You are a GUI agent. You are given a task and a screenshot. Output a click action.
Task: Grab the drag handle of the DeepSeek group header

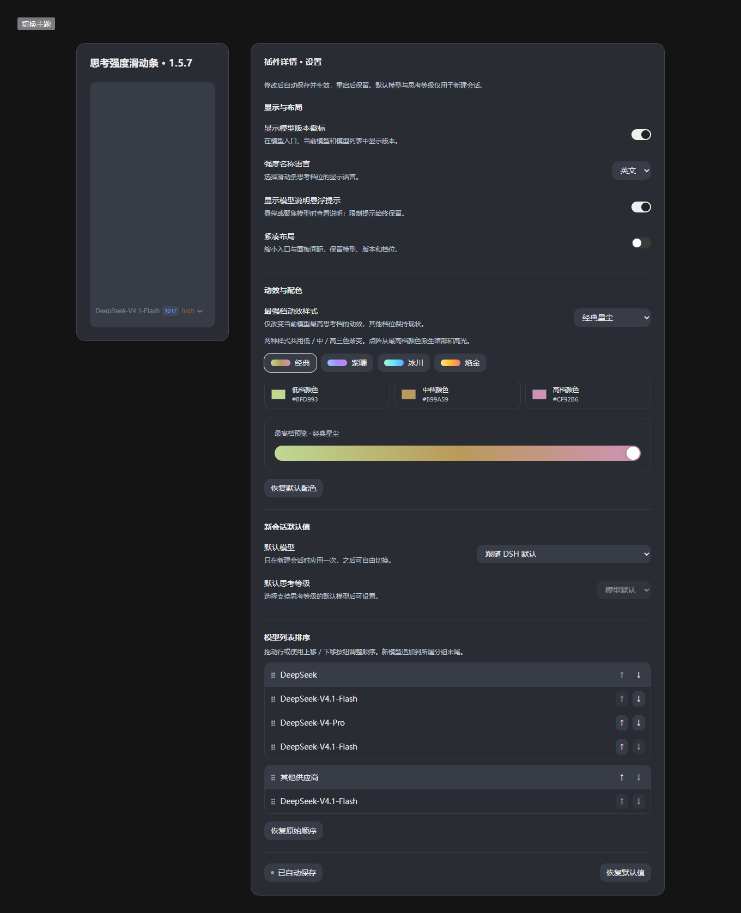(273, 675)
